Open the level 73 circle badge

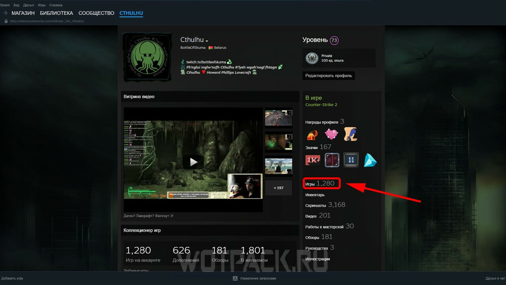[334, 40]
